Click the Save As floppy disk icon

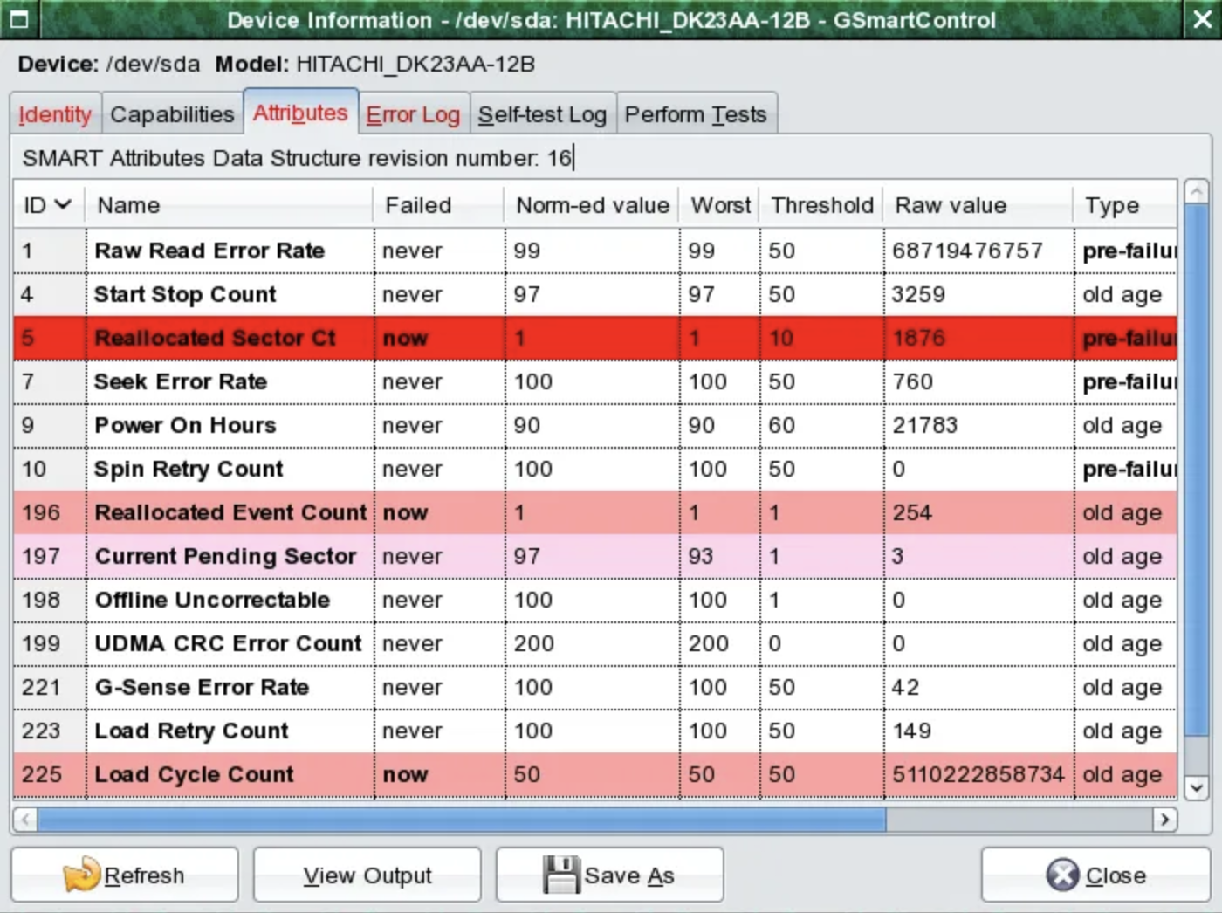(x=560, y=875)
